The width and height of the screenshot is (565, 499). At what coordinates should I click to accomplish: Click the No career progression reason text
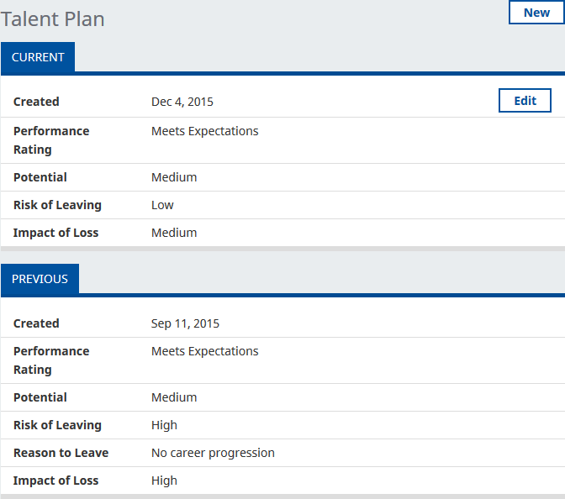tap(213, 453)
